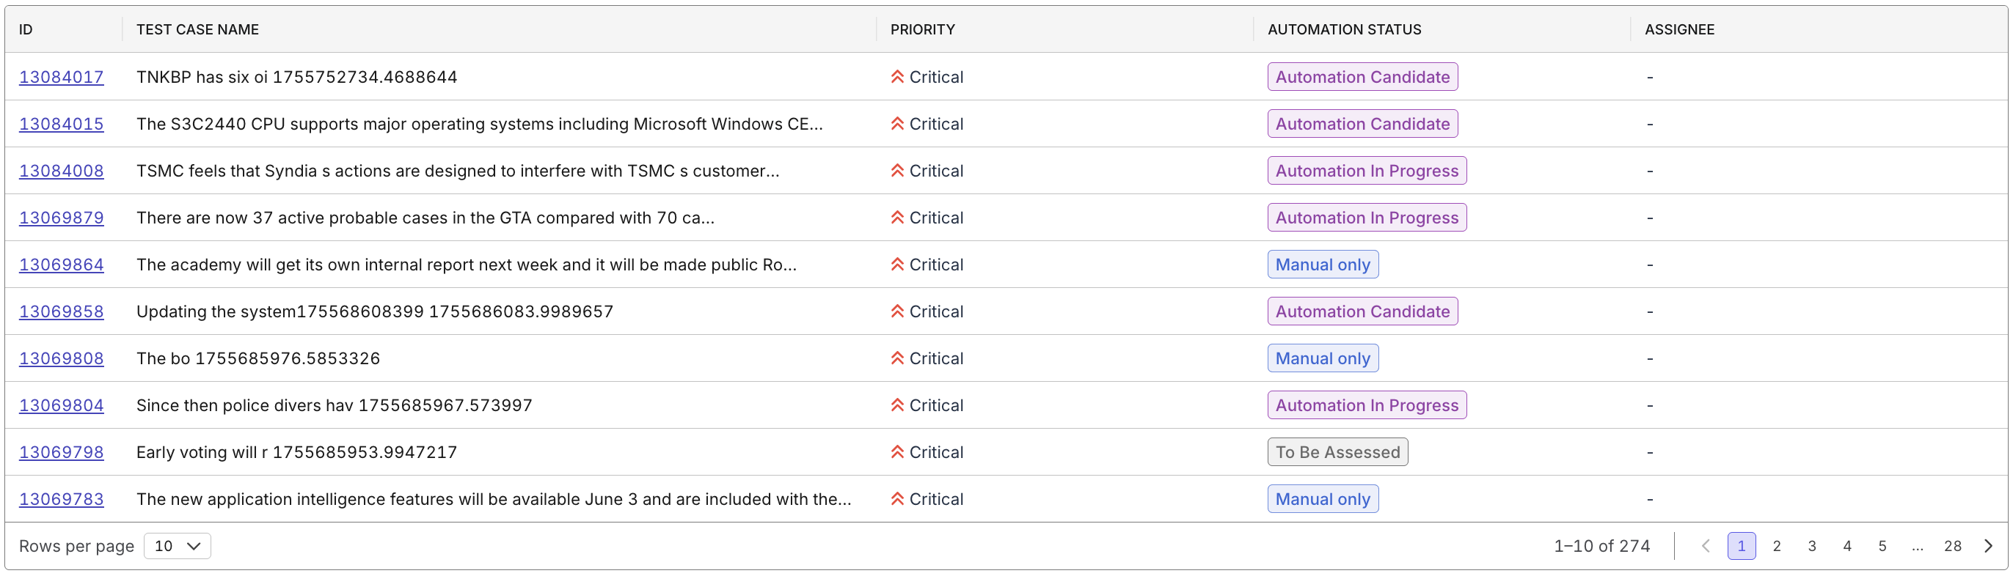
Task: Select page 5 in pagination
Action: (x=1882, y=547)
